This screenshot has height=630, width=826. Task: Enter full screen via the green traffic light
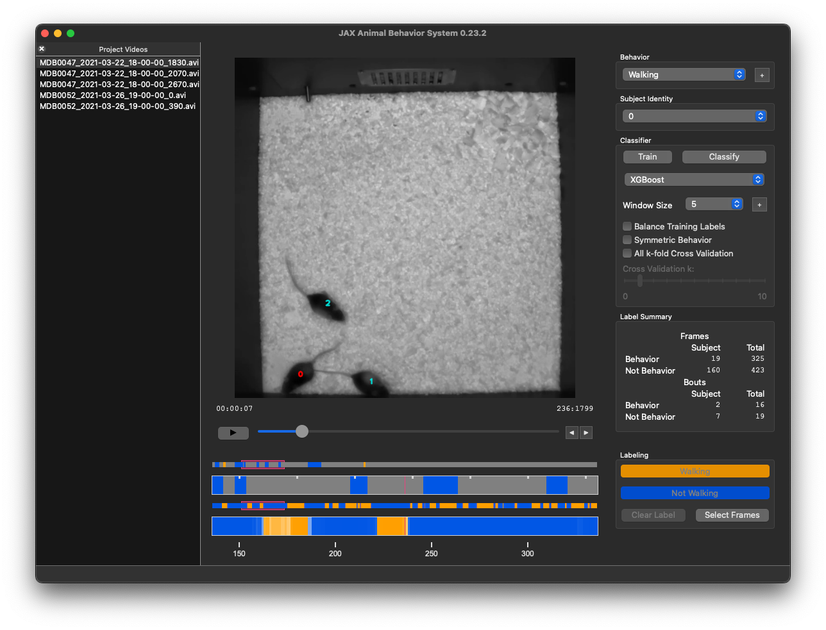click(x=70, y=33)
